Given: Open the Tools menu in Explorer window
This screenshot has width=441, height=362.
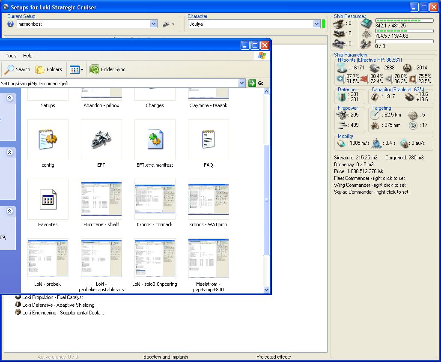Looking at the screenshot, I should pyautogui.click(x=11, y=56).
